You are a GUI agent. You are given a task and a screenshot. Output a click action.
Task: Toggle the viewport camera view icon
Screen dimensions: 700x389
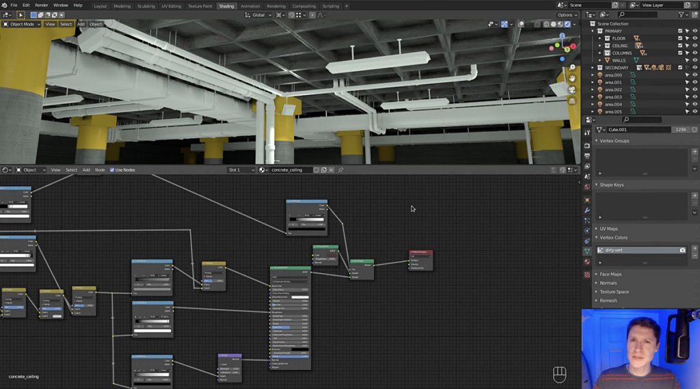pos(572,90)
